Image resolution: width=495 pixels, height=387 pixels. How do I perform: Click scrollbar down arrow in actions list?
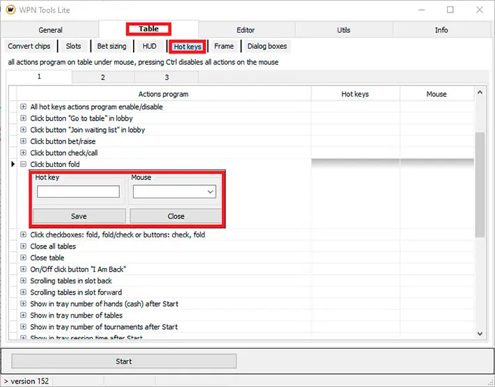tap(480, 335)
